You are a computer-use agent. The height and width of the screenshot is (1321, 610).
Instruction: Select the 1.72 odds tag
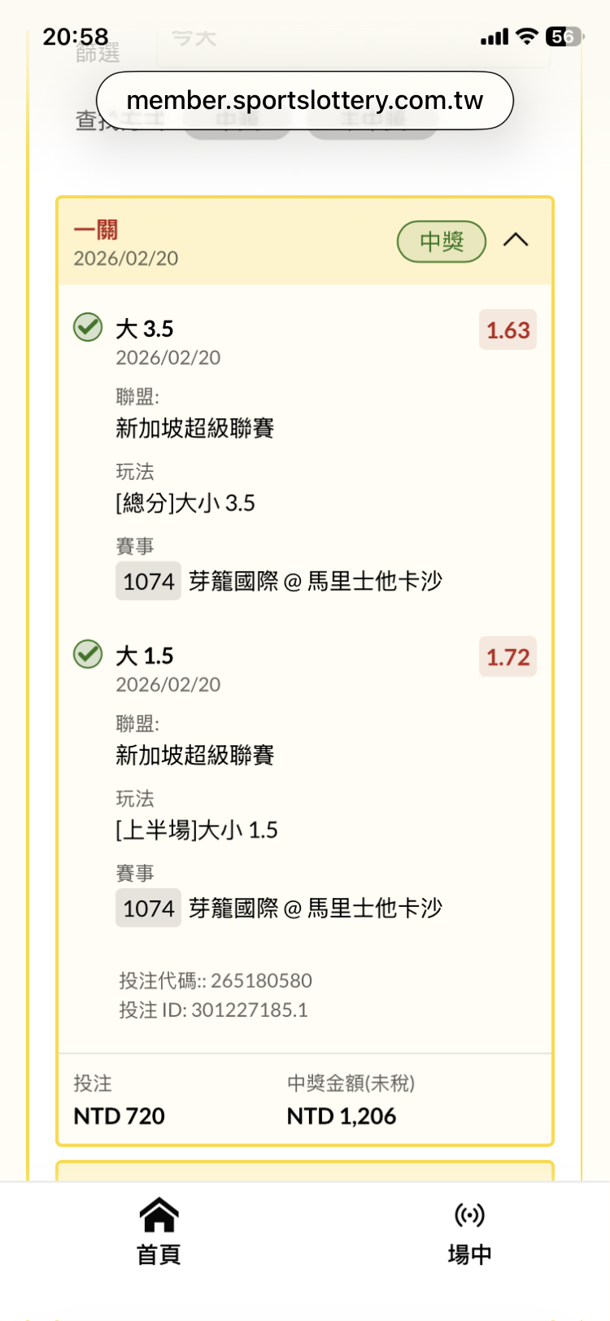tap(508, 657)
